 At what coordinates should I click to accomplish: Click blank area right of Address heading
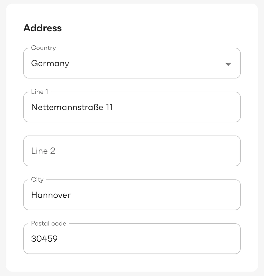pos(154,28)
